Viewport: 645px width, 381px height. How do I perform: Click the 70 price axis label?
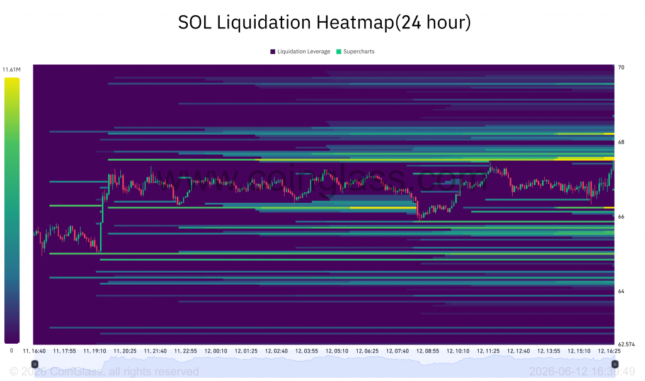point(621,67)
